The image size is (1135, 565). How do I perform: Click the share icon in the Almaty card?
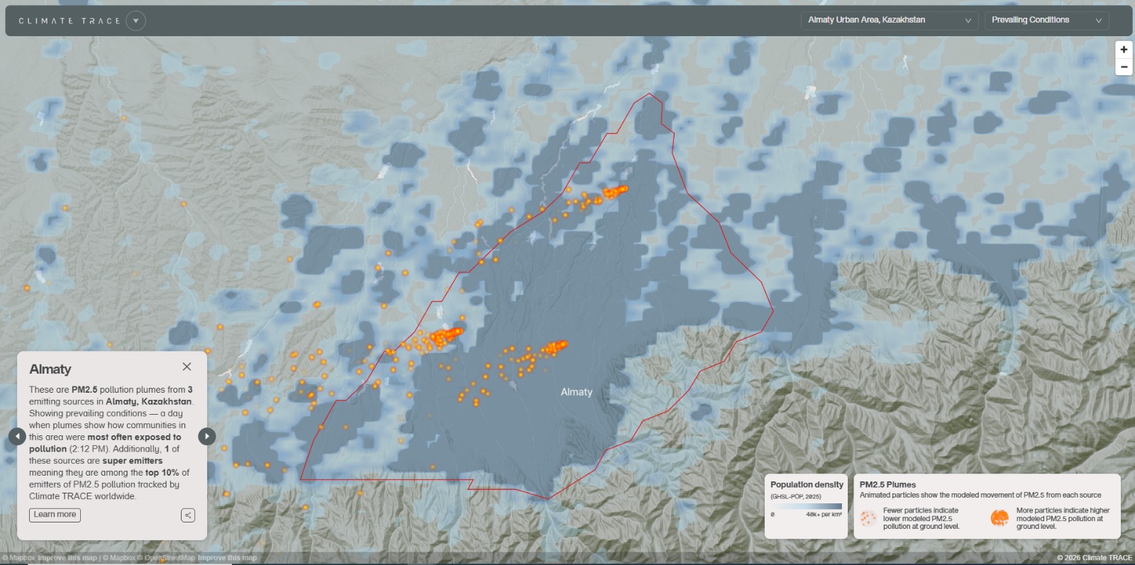pyautogui.click(x=188, y=515)
